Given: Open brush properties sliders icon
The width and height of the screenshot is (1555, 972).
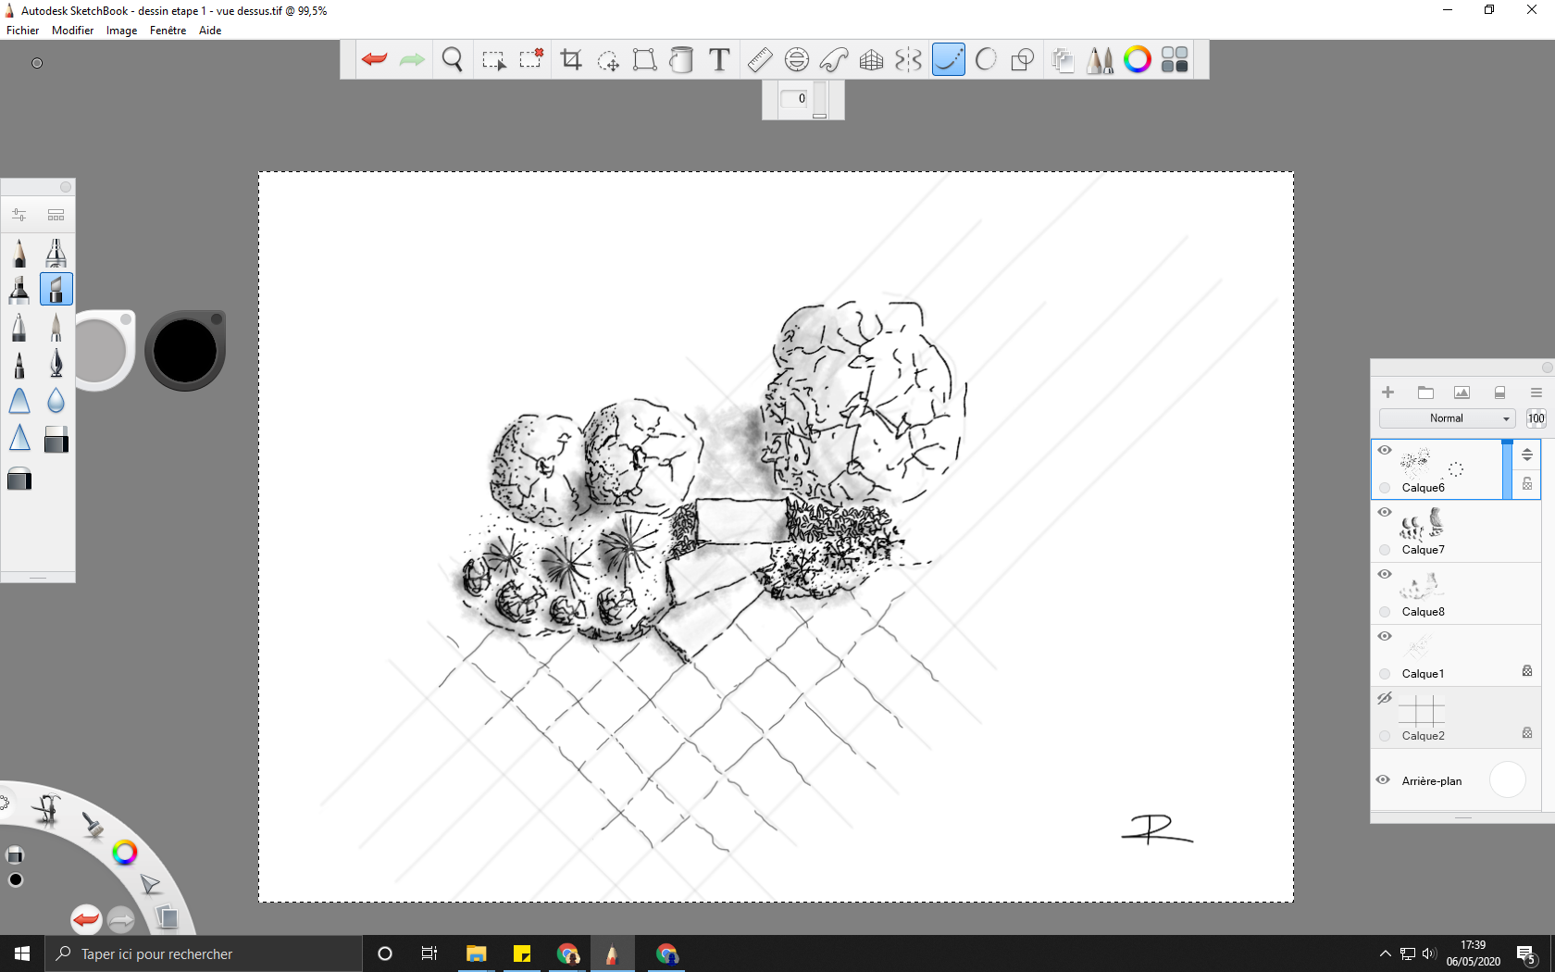Looking at the screenshot, I should [19, 215].
